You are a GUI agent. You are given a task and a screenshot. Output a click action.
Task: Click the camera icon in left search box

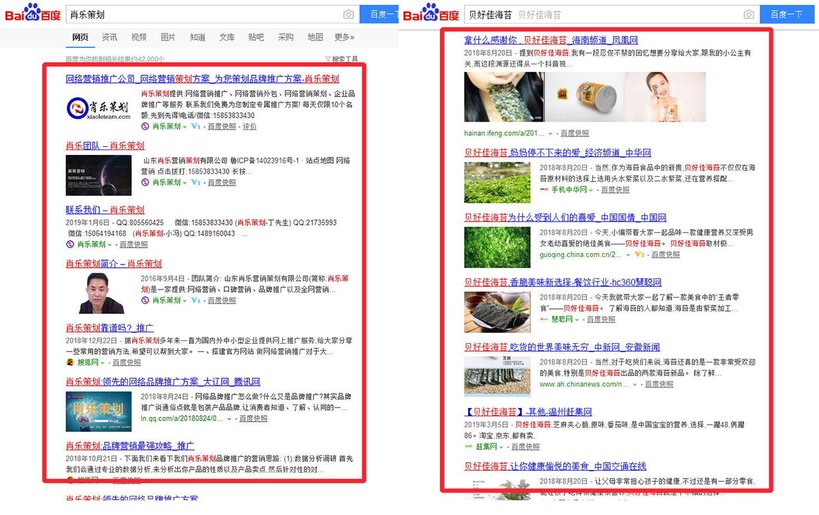tap(348, 15)
